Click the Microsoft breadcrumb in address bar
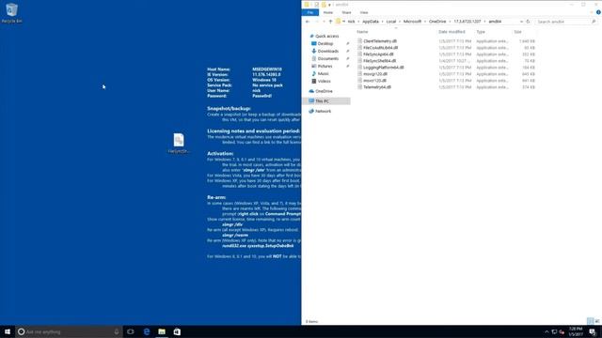This screenshot has height=338, width=602. 412,22
